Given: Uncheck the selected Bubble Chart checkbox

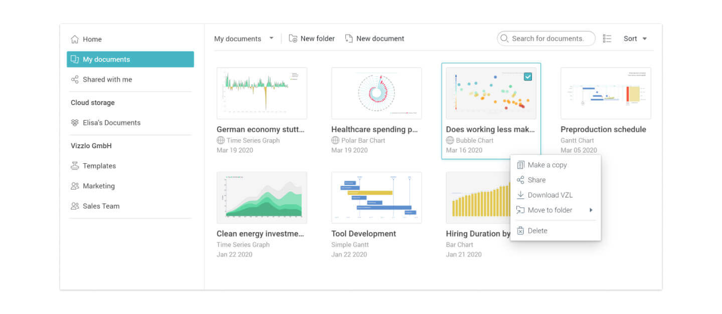Looking at the screenshot, I should [528, 77].
